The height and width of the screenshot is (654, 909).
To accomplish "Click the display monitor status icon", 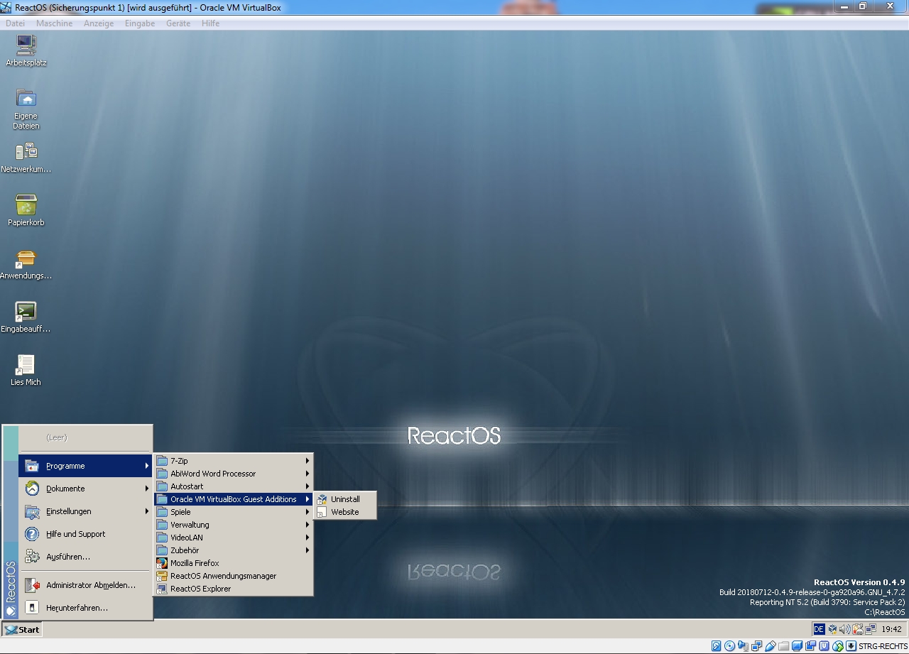I will [798, 646].
